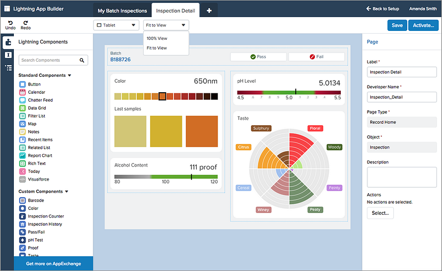This screenshot has height=271, width=442.
Task: Select the Related List component icon
Action: point(23,147)
